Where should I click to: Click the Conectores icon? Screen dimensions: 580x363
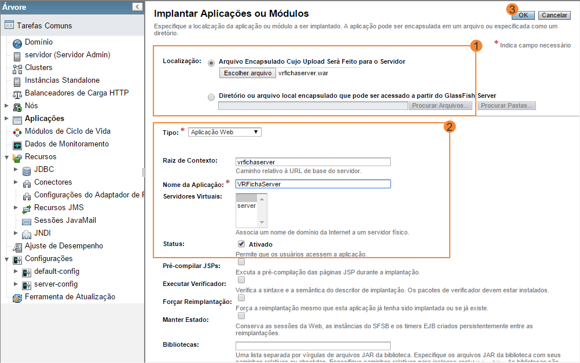pos(27,184)
